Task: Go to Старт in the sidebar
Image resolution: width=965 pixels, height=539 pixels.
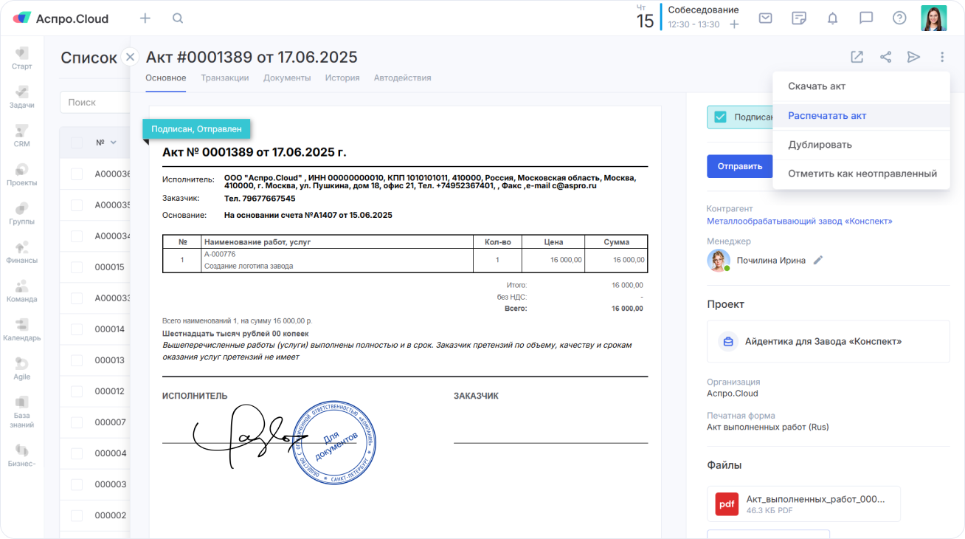Action: point(21,58)
